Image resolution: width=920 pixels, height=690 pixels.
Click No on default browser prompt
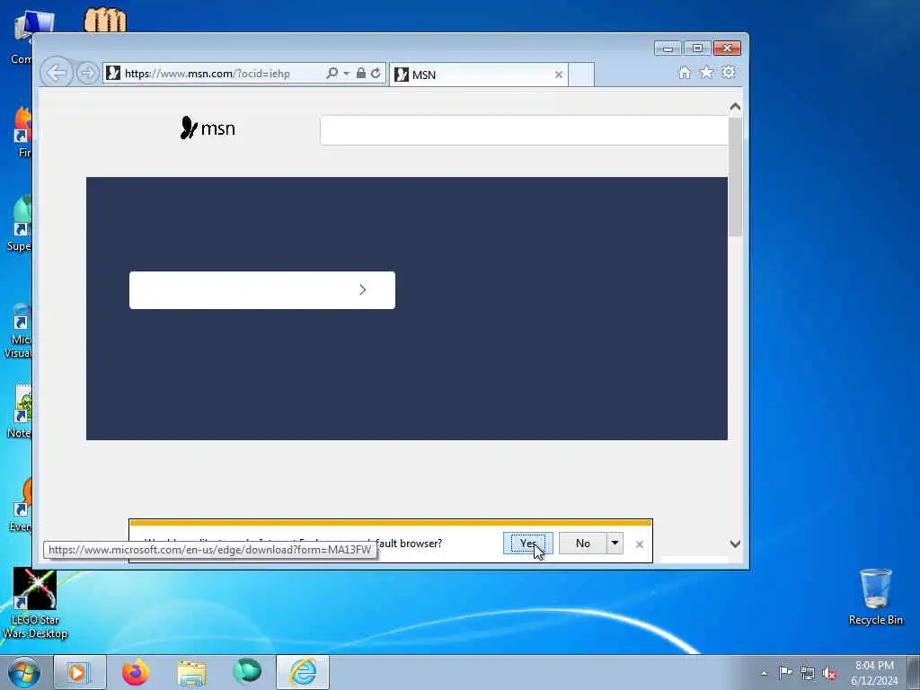coord(582,544)
